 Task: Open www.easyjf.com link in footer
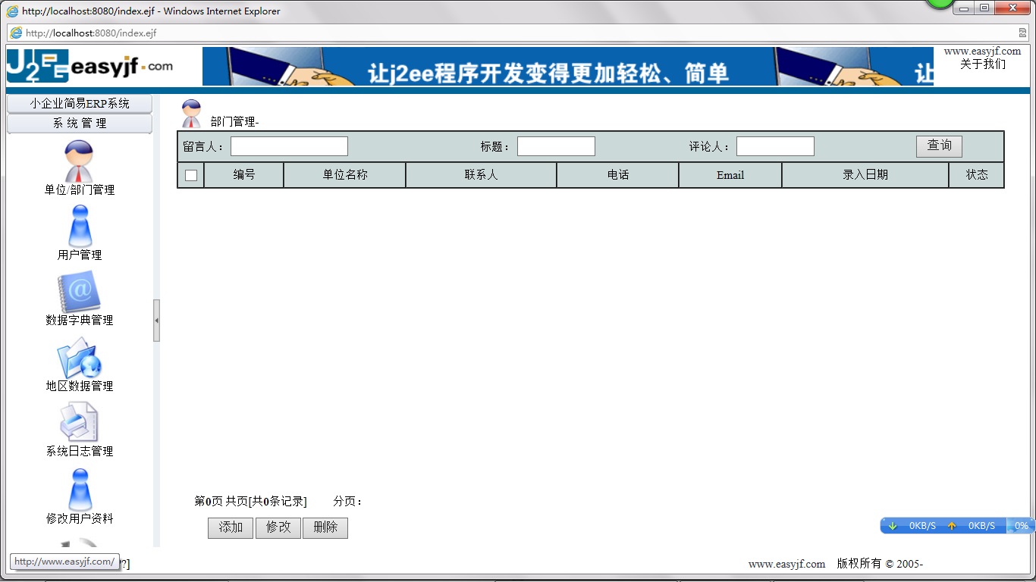tap(786, 564)
